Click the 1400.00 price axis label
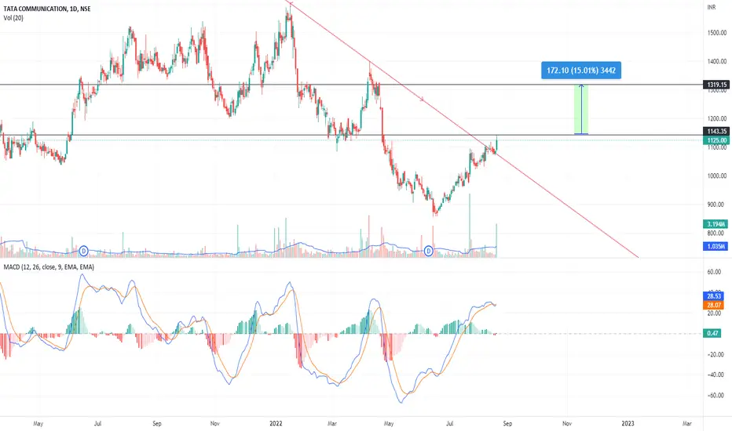Image resolution: width=732 pixels, height=431 pixels. [x=717, y=61]
